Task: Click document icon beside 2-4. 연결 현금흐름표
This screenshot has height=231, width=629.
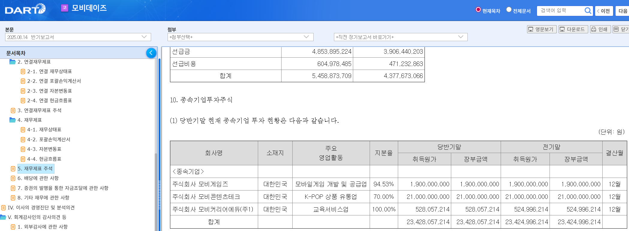Action: click(23, 100)
